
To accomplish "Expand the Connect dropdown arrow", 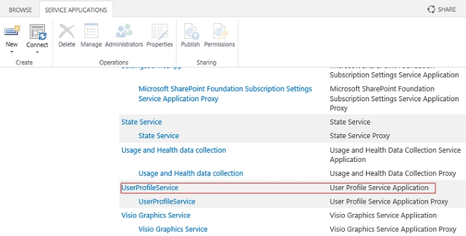I will [37, 52].
